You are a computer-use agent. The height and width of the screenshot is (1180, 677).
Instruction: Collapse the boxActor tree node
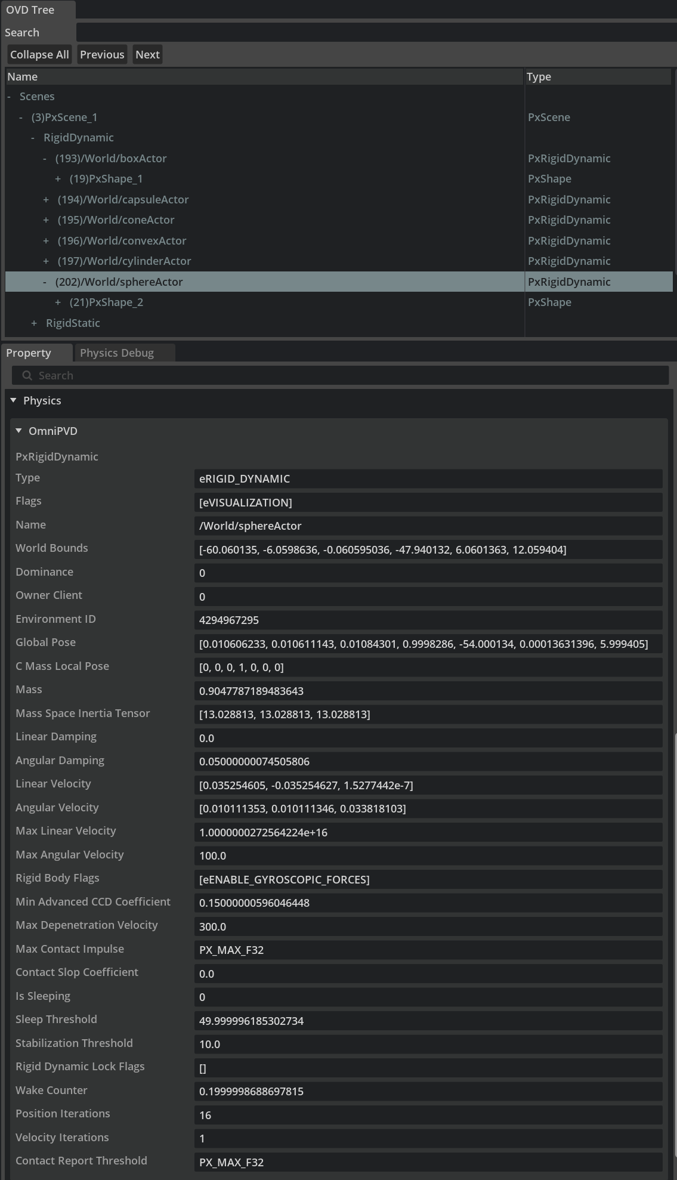[x=45, y=159]
